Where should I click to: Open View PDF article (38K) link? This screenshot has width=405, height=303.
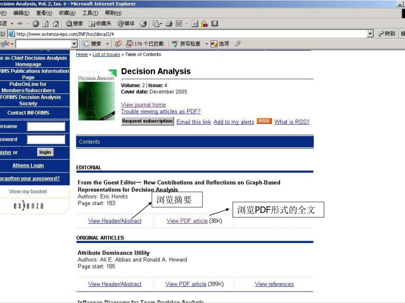coord(187,221)
